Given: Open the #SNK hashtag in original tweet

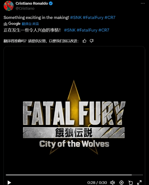Looking at the screenshot, I should tap(76, 18).
